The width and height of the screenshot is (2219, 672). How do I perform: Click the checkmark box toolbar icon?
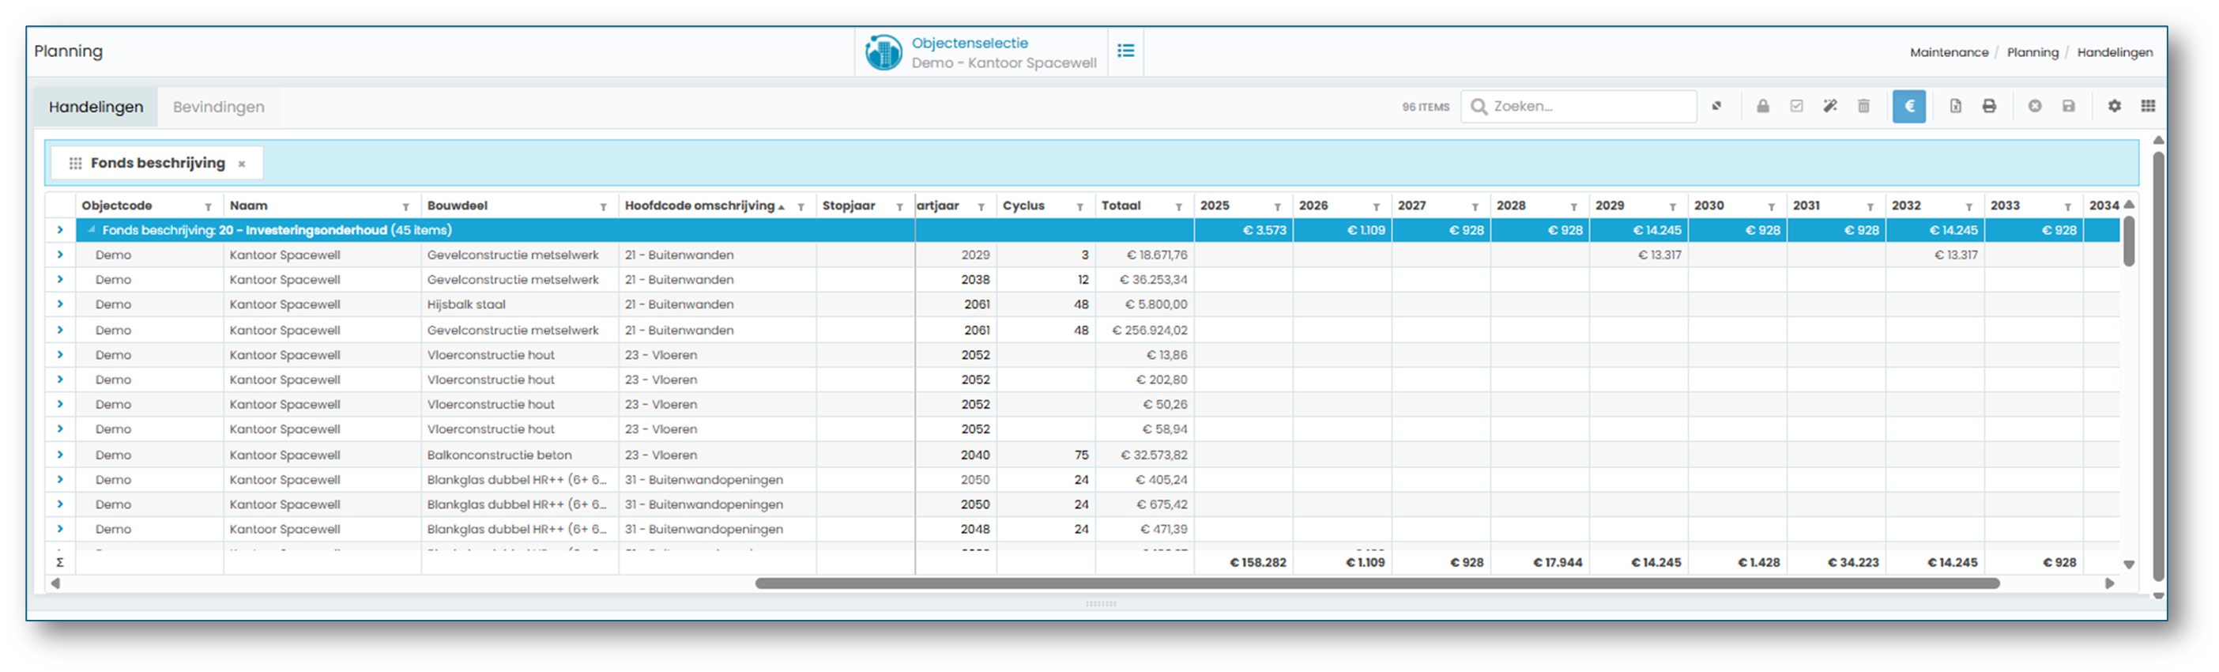click(1796, 106)
